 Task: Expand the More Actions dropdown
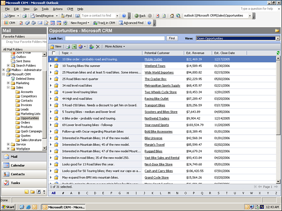point(114,47)
